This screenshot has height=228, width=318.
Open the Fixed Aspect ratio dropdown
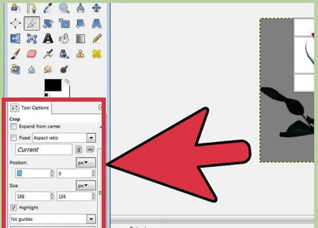[x=64, y=138]
